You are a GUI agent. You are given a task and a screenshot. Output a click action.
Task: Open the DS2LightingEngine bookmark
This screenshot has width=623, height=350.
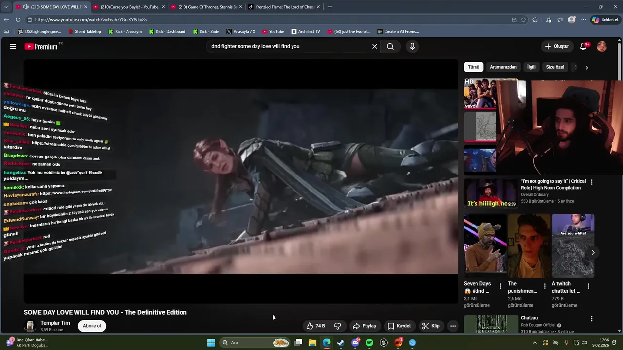[x=39, y=31]
